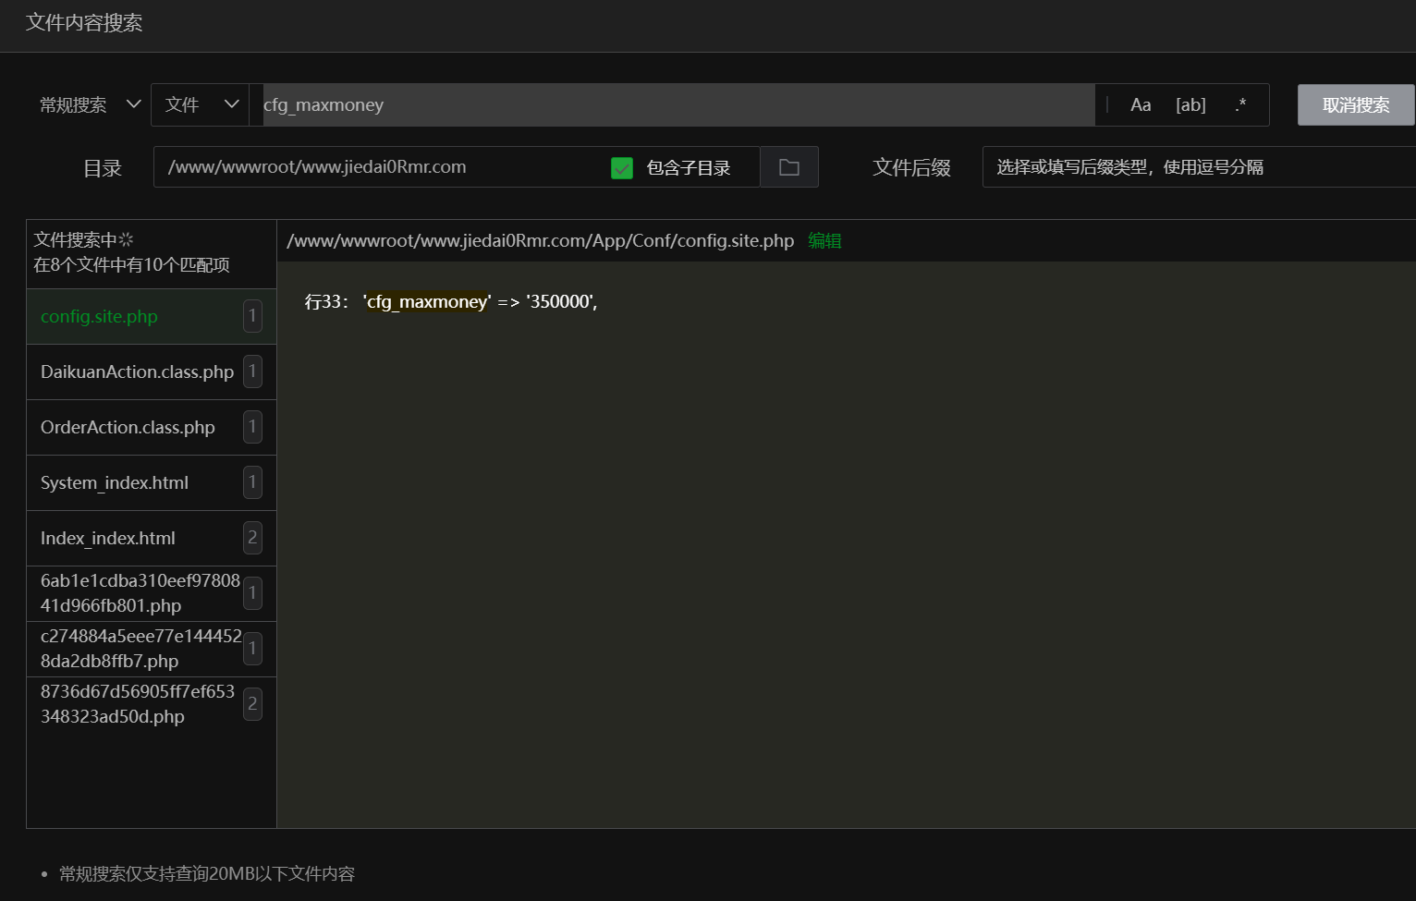1416x901 pixels.
Task: Open DaikuanAction.class.php search result
Action: tap(137, 372)
